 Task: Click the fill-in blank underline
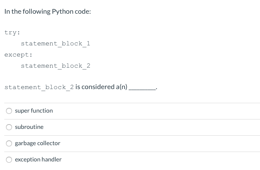click(142, 89)
